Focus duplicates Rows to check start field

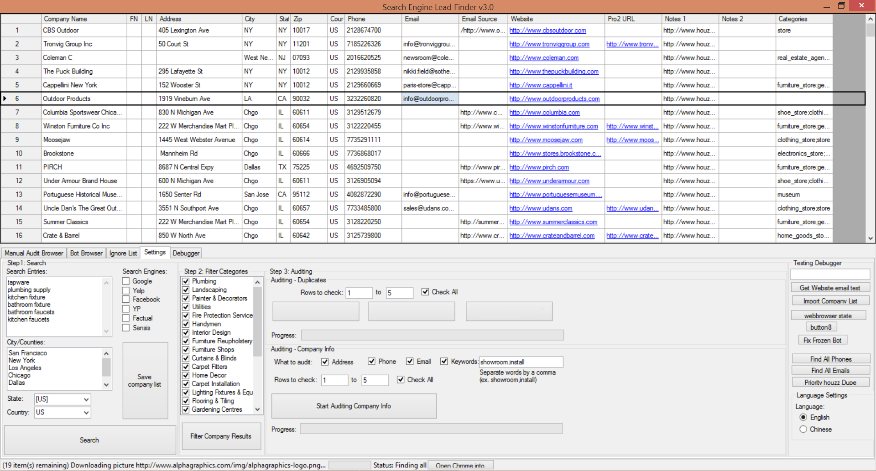[359, 293]
